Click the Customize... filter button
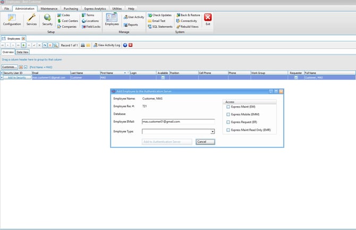 (x=9, y=67)
